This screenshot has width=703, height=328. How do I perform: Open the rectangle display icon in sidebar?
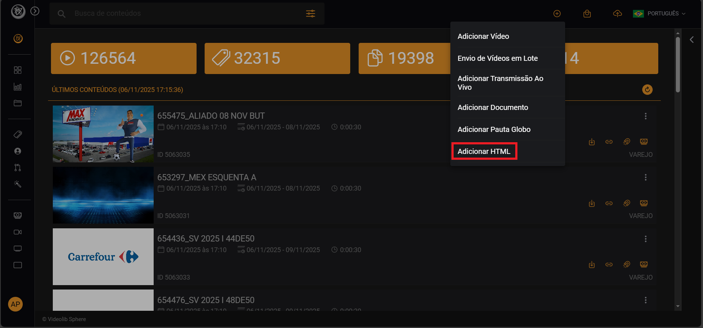click(18, 265)
